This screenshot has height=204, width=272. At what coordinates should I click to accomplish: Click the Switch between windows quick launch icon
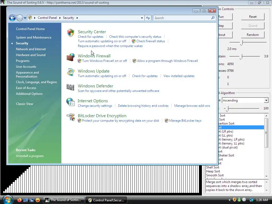tap(32, 200)
